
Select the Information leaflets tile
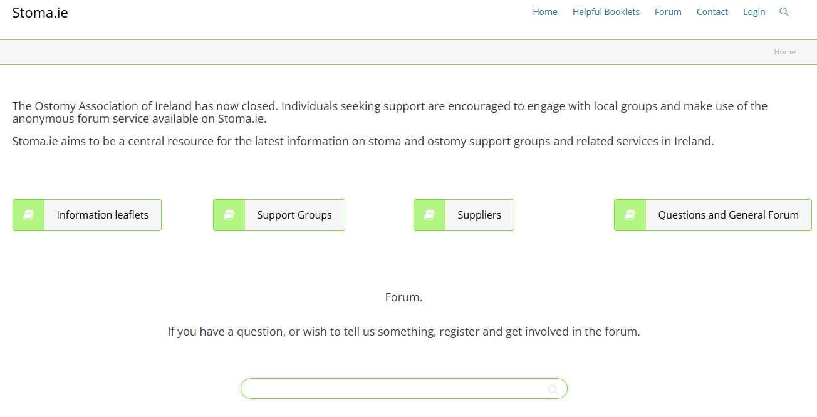coord(102,215)
